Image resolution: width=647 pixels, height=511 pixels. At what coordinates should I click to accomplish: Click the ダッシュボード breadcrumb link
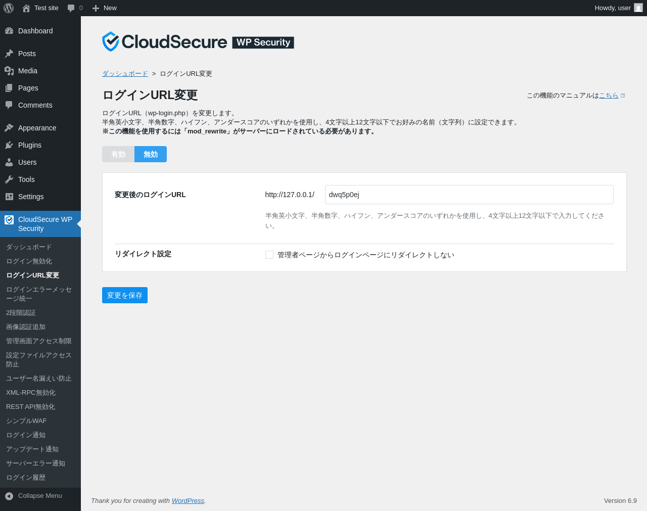point(125,74)
